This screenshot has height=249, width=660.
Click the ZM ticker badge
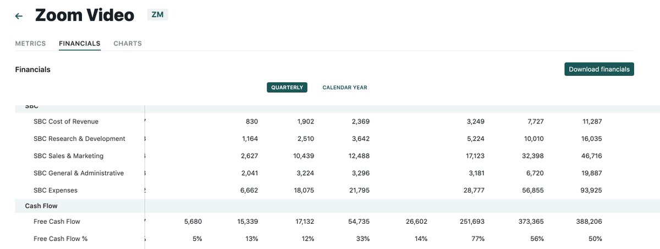tap(157, 15)
